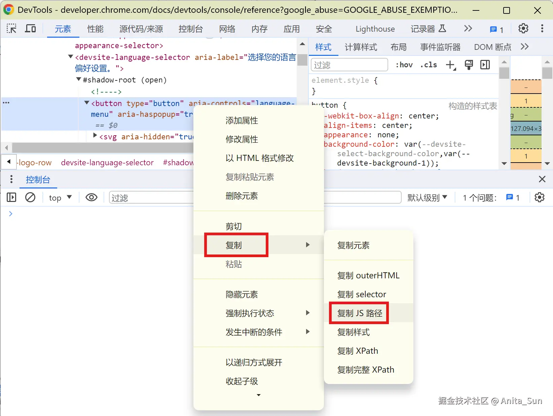Open console settings gear icon
The height and width of the screenshot is (416, 553).
(540, 197)
